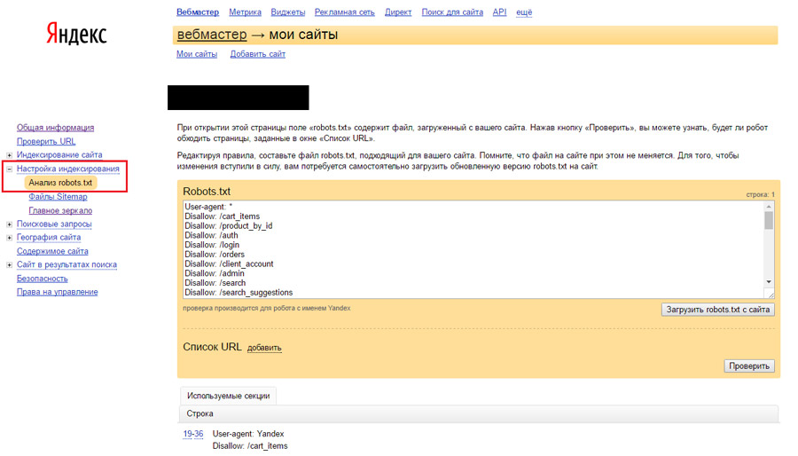Expand the Сайт в результатах поиска section

(x=9, y=265)
